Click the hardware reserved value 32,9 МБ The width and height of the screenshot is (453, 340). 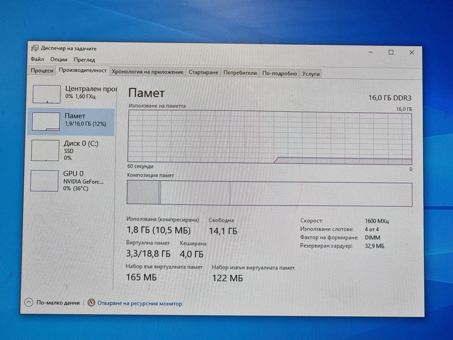pos(374,246)
